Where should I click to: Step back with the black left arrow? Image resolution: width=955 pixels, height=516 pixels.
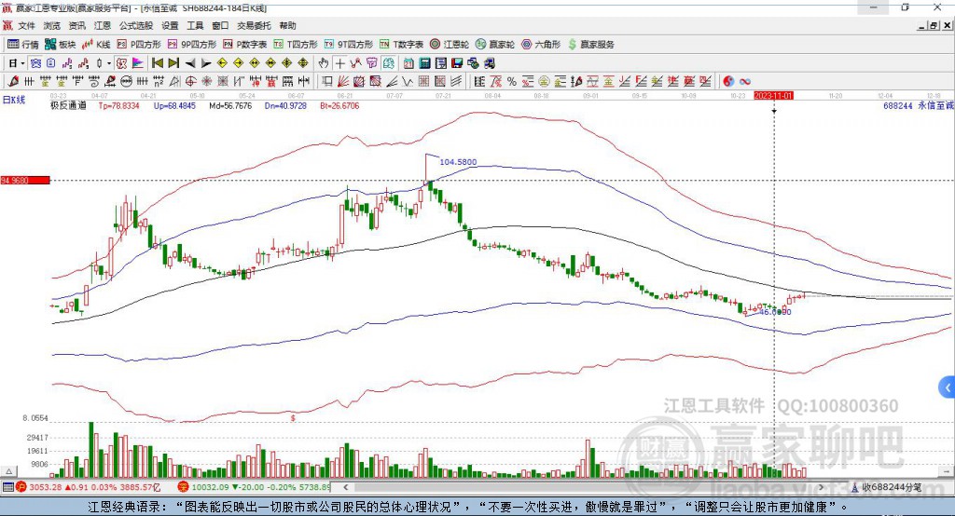(x=190, y=63)
